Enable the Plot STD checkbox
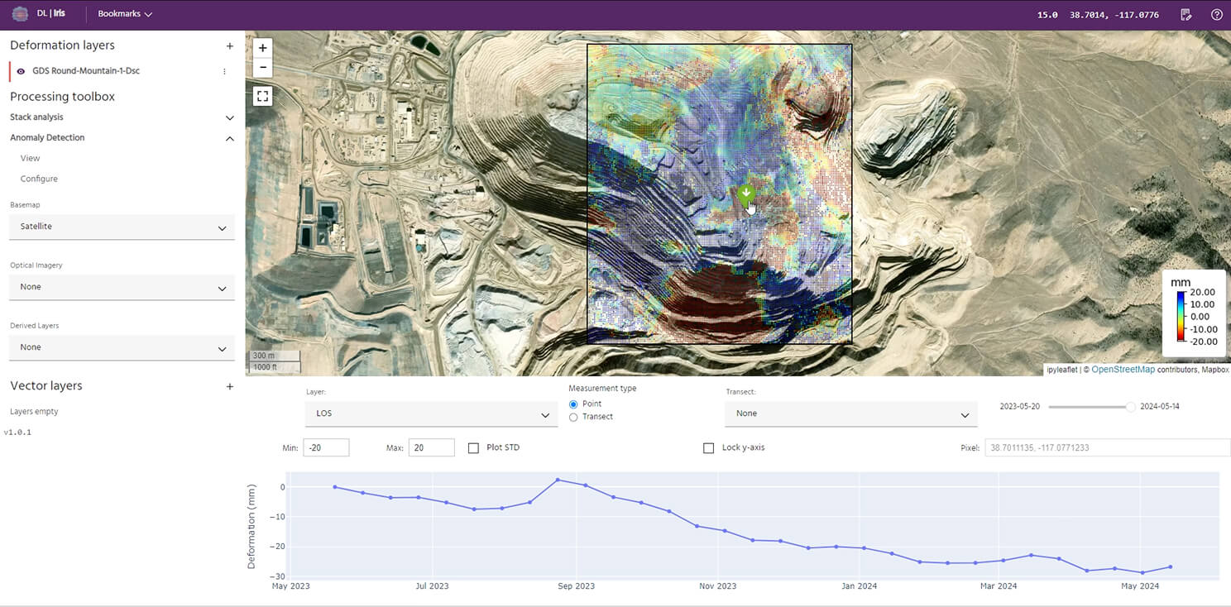Image resolution: width=1231 pixels, height=607 pixels. (473, 447)
